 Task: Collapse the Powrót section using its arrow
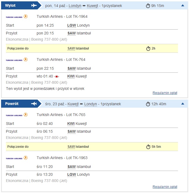tap(183, 104)
